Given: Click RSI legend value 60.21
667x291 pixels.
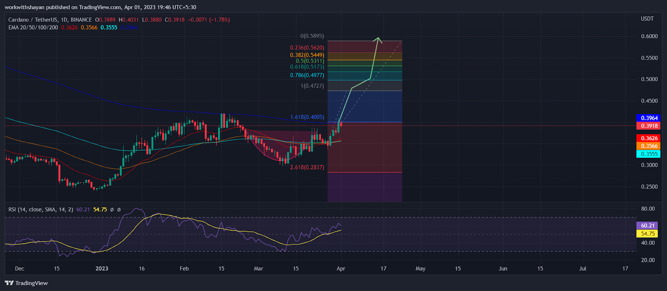Looking at the screenshot, I should tap(83, 209).
